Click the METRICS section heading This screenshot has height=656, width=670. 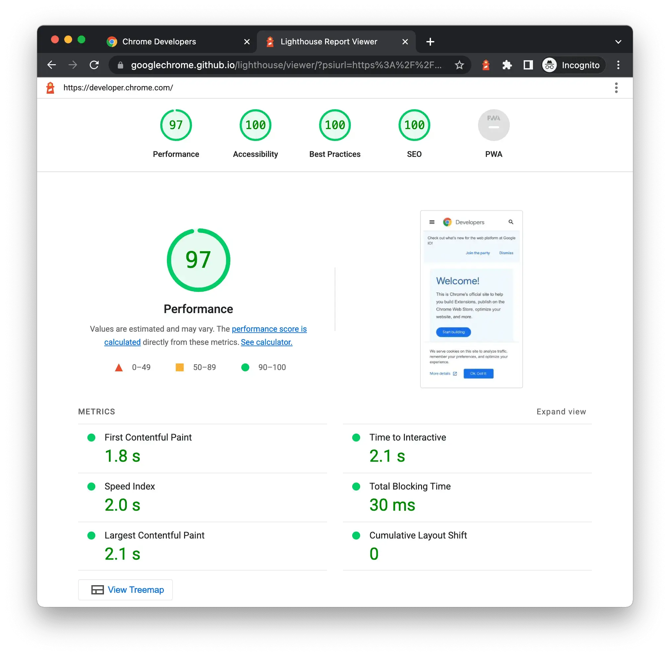97,412
